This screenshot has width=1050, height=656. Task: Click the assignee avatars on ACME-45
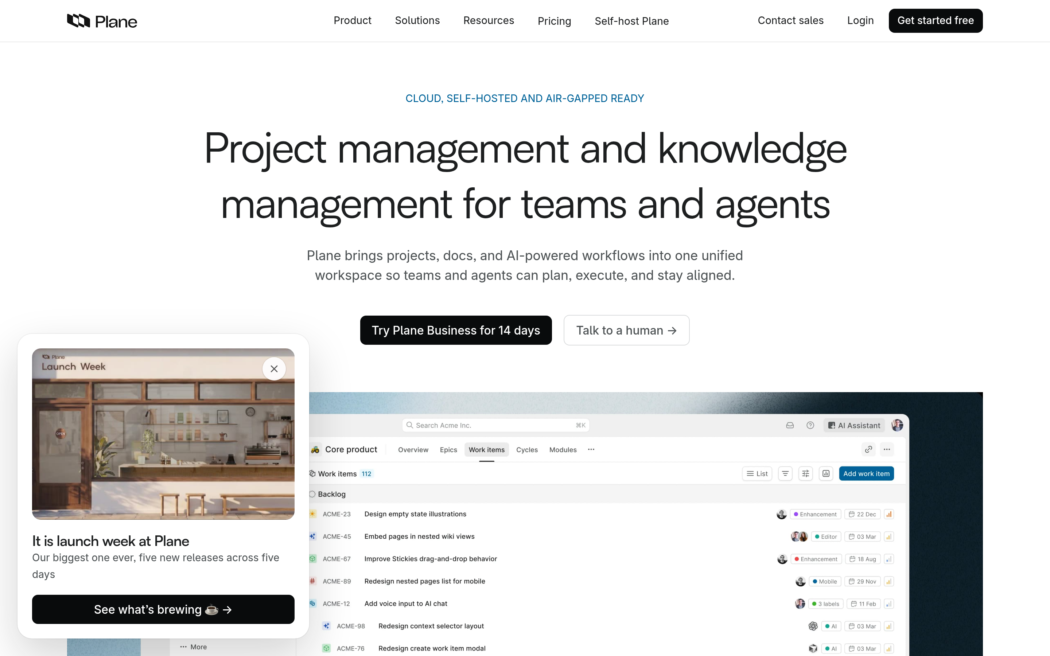pos(799,537)
